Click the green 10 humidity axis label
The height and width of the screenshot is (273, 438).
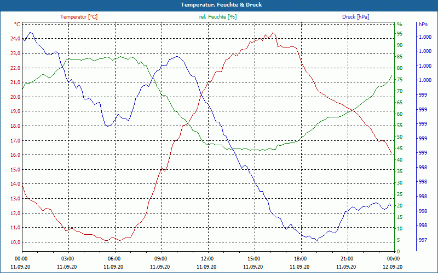[400, 229]
